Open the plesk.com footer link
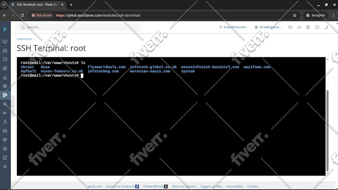 [x=95, y=187]
